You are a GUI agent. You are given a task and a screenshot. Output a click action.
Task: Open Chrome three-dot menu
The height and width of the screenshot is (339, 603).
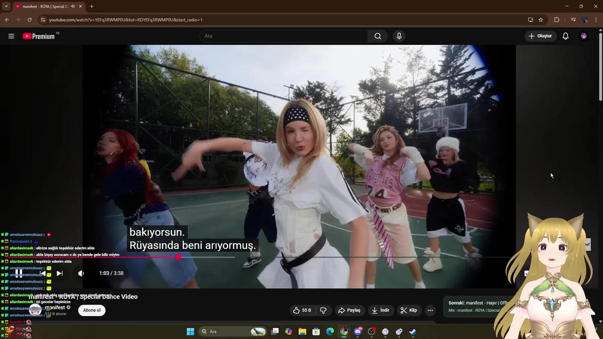(596, 20)
